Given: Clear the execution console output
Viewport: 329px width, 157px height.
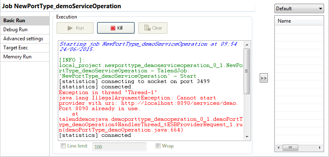Looking at the screenshot, I should 153,28.
